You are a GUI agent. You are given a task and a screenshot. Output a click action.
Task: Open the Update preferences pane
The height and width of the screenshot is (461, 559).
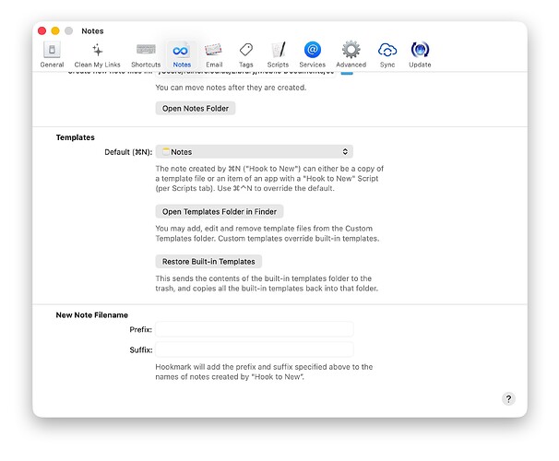[x=420, y=54]
